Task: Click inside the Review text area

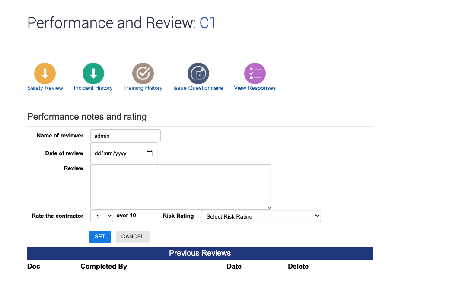Action: [181, 187]
